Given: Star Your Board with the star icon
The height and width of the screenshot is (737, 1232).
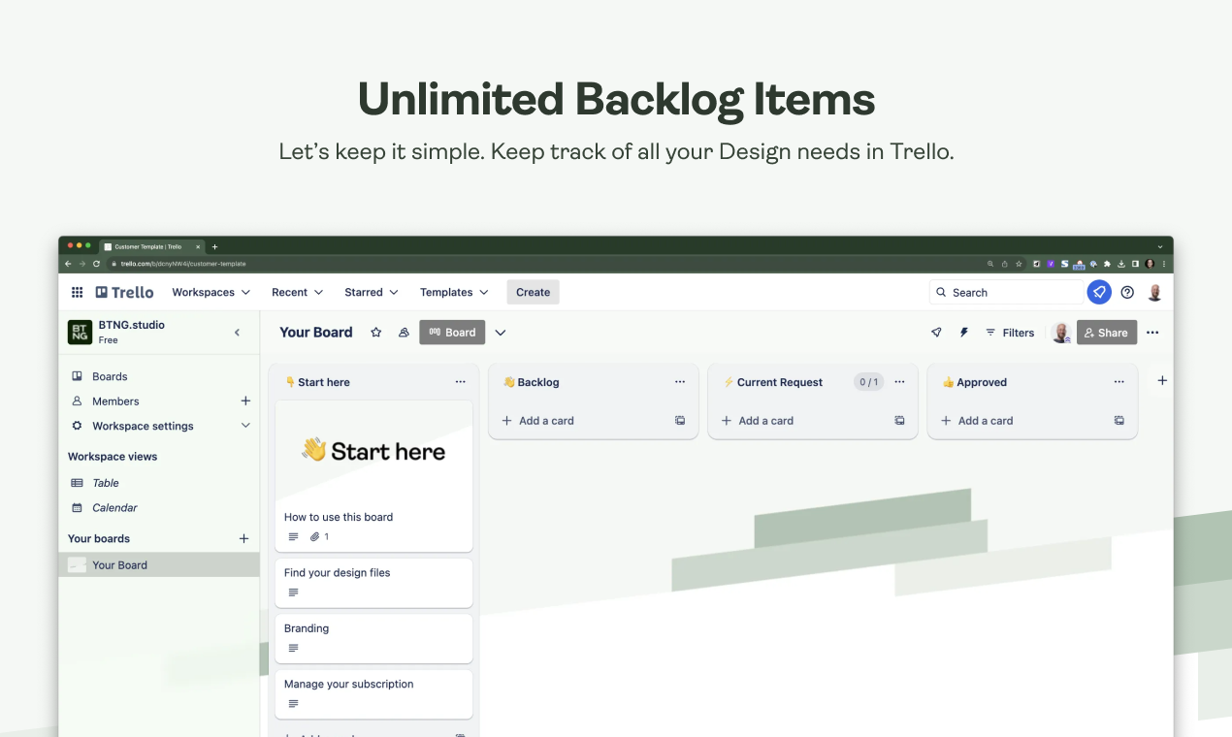Looking at the screenshot, I should 376,333.
